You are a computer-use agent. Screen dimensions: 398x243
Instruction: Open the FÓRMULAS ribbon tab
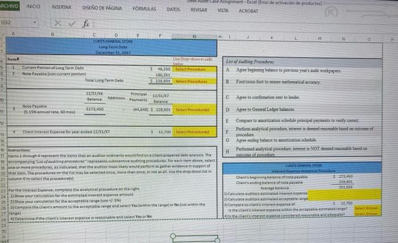pos(144,9)
